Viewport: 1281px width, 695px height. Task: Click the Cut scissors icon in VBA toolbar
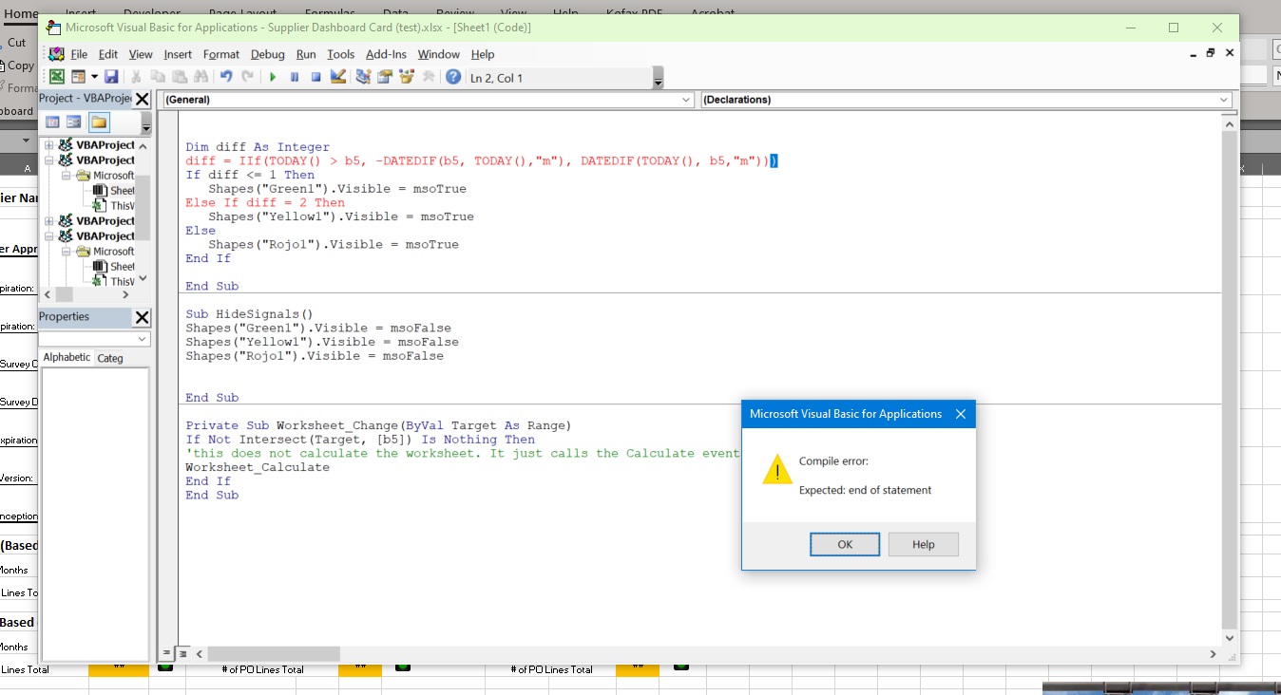click(136, 77)
